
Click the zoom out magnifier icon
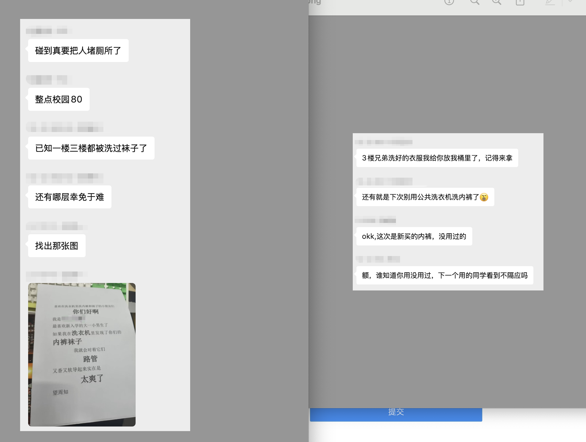point(475,2)
